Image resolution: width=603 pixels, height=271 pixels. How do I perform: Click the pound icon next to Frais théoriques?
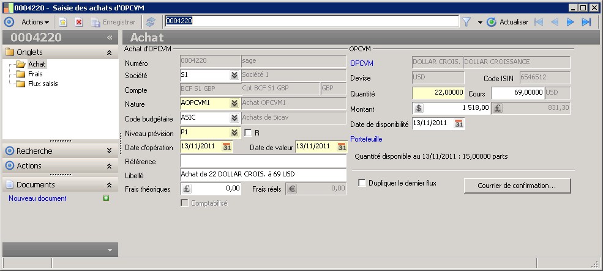coord(187,189)
